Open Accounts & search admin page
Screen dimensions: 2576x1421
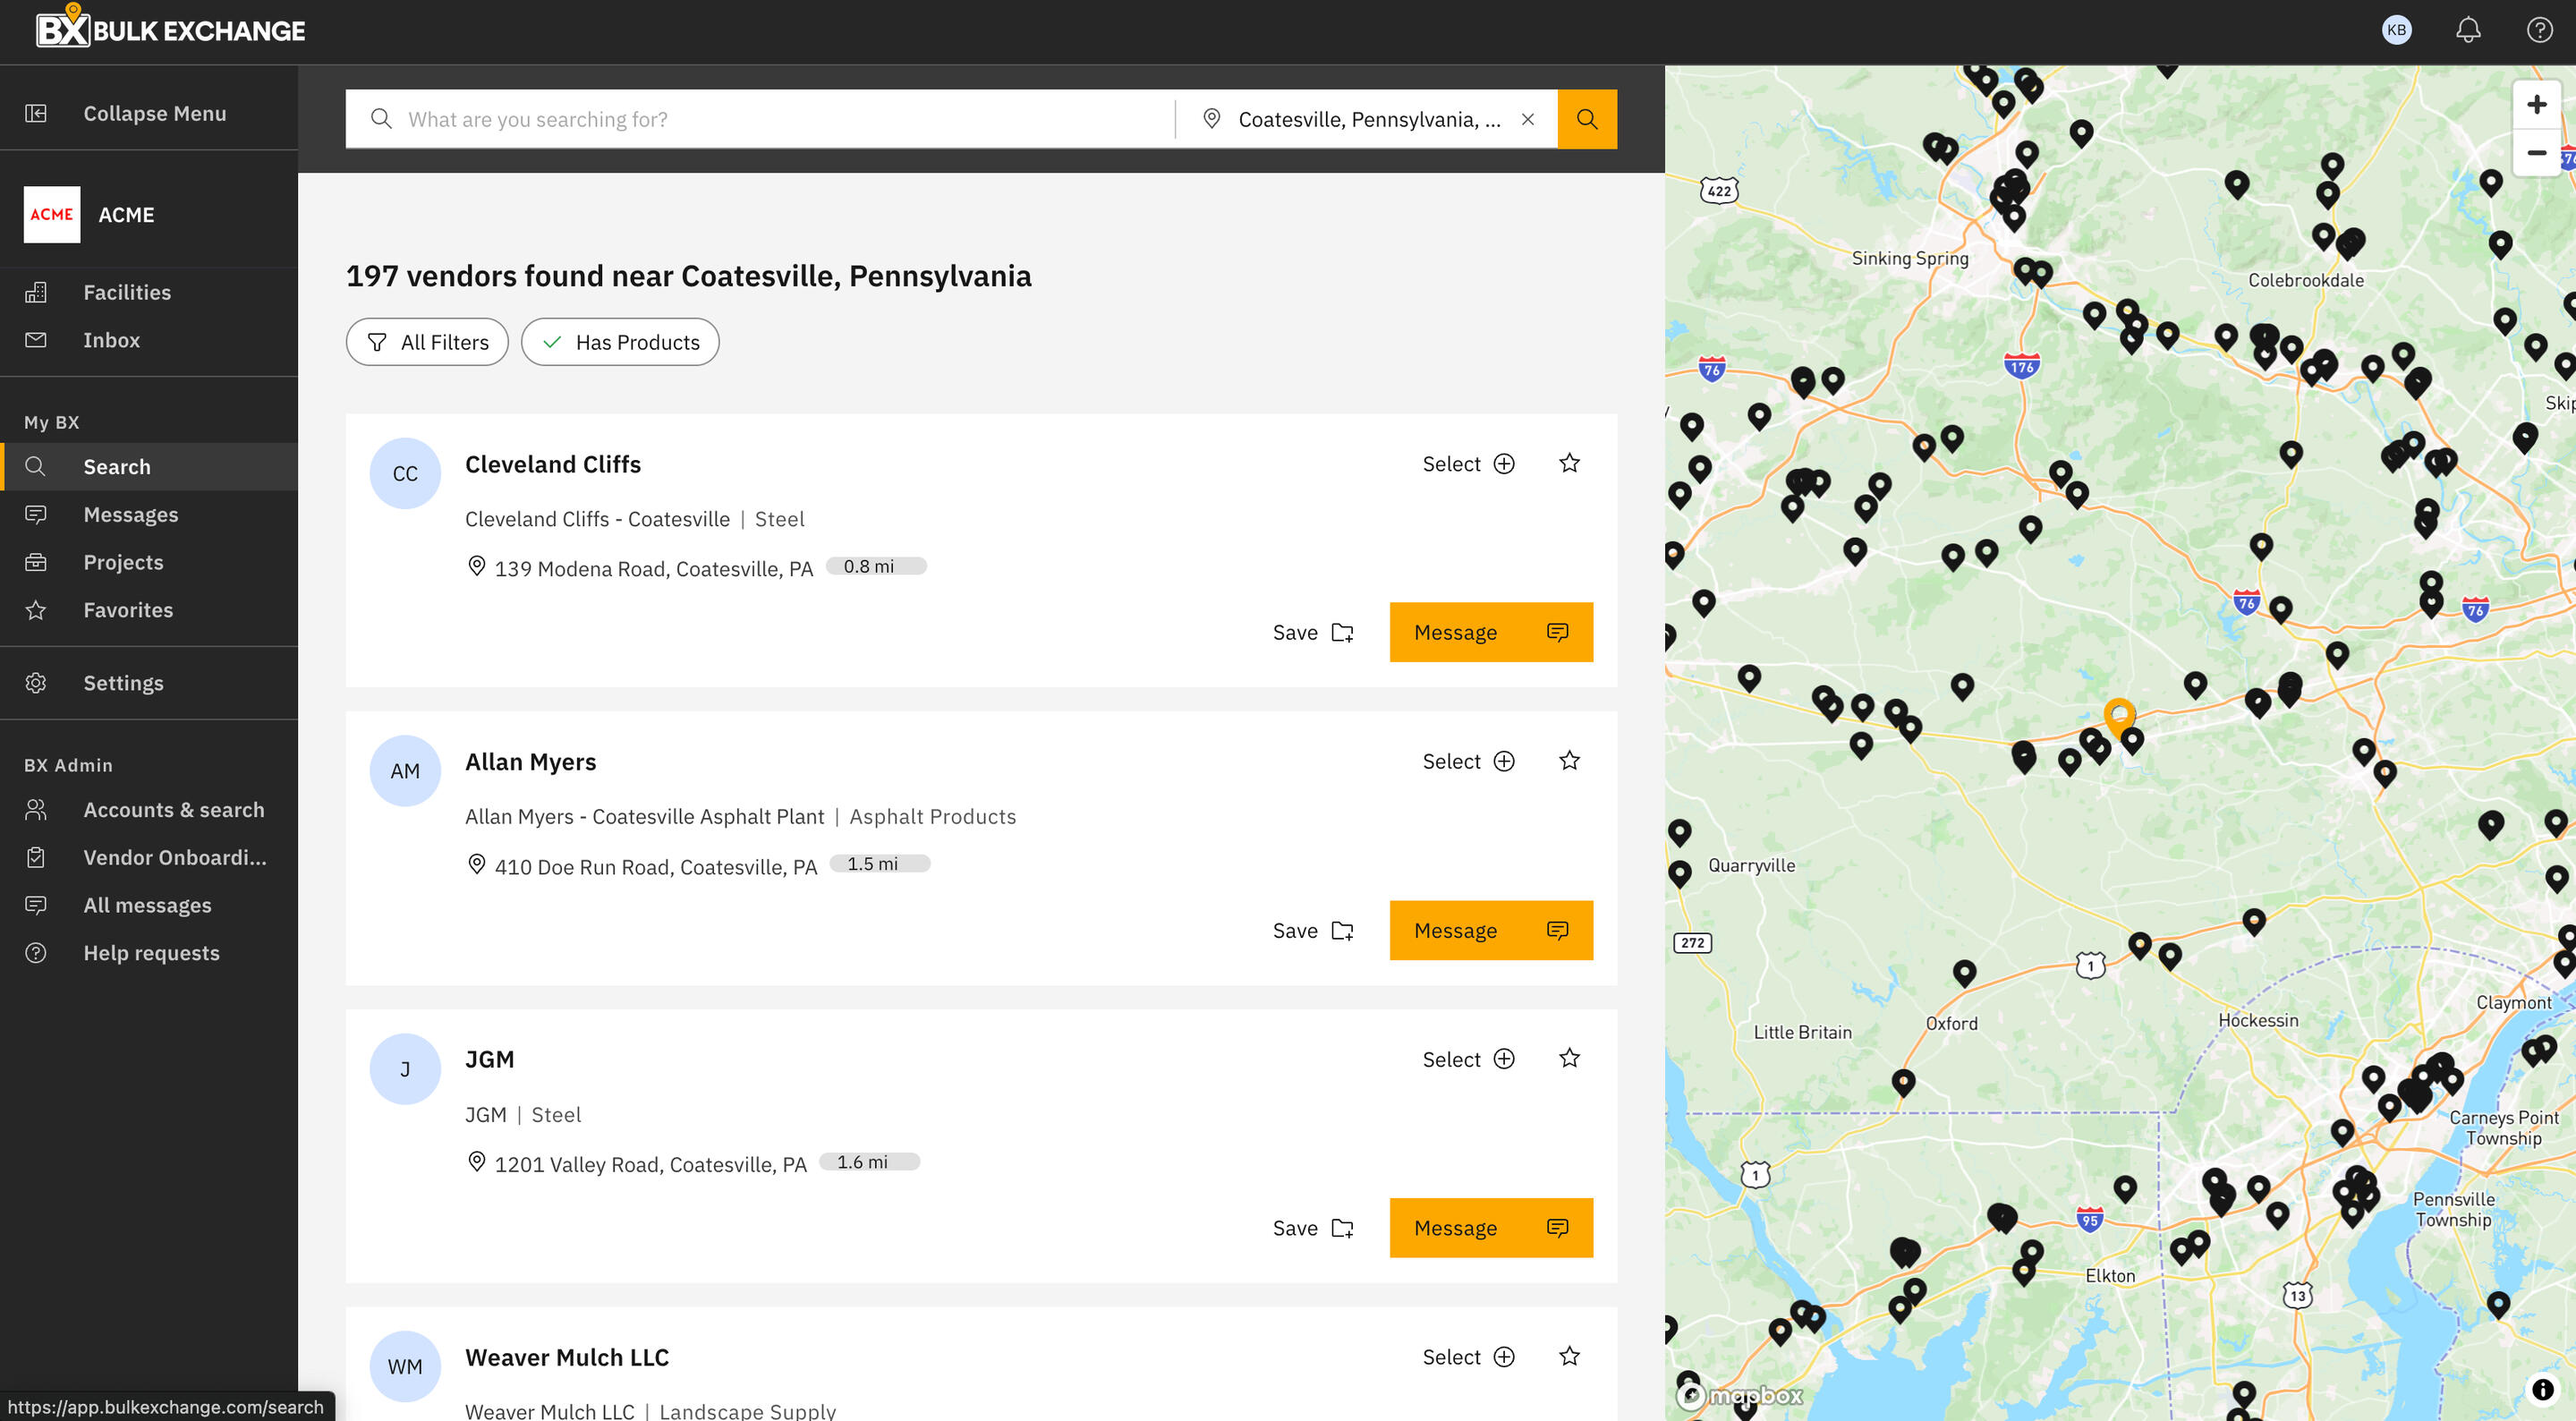149,810
